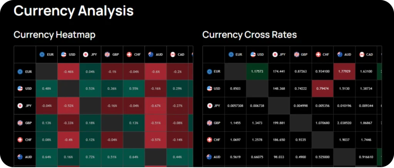394x168 pixels.
Task: Click the JPY flag in heatmap column header
Action: [x=86, y=55]
